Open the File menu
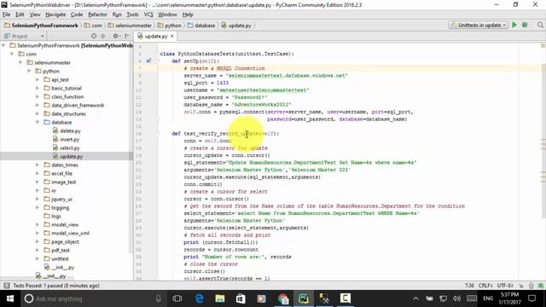Screen dimensions: 546x307 tap(6, 14)
